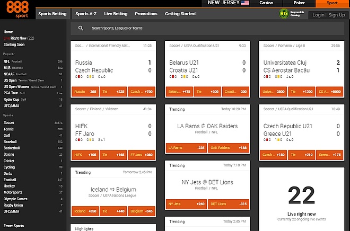The width and height of the screenshot is (350, 231).
Task: Bet on Belarus U21 at +475
Action: [179, 92]
